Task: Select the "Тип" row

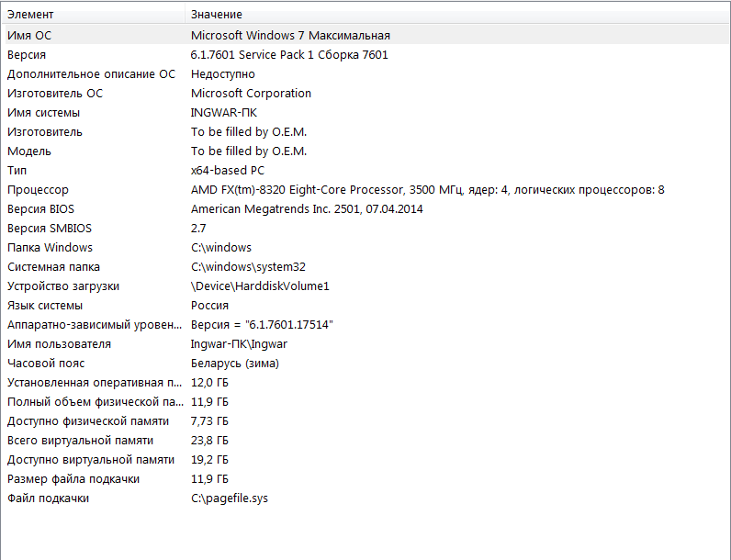Action: (x=17, y=170)
